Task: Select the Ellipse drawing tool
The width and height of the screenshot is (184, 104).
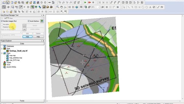Action: [147, 7]
